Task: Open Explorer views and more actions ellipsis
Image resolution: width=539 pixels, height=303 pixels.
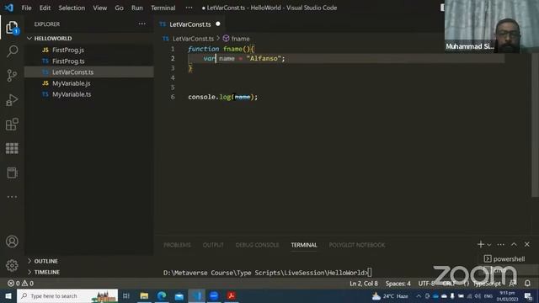Action: 142,24
